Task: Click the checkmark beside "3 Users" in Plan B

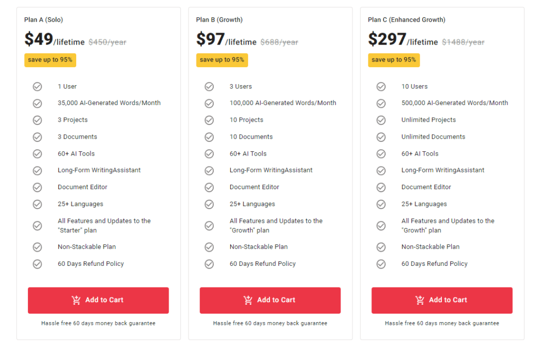Action: [x=209, y=86]
